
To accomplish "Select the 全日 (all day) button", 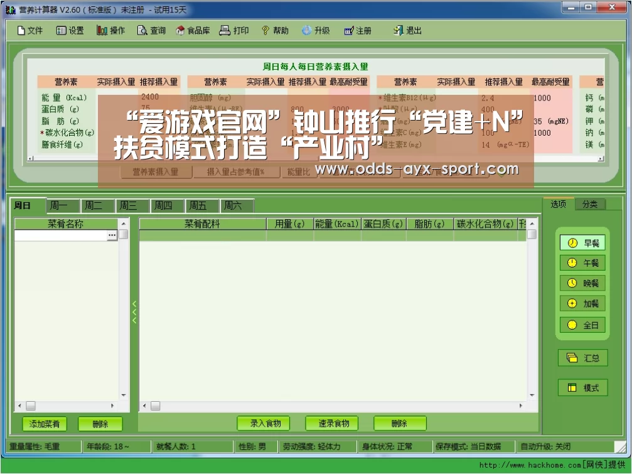I will (582, 325).
